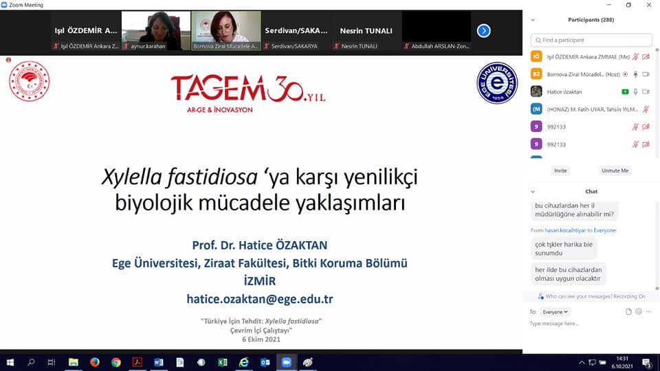
Task: Open the emoji picker in chat
Action: (639, 311)
